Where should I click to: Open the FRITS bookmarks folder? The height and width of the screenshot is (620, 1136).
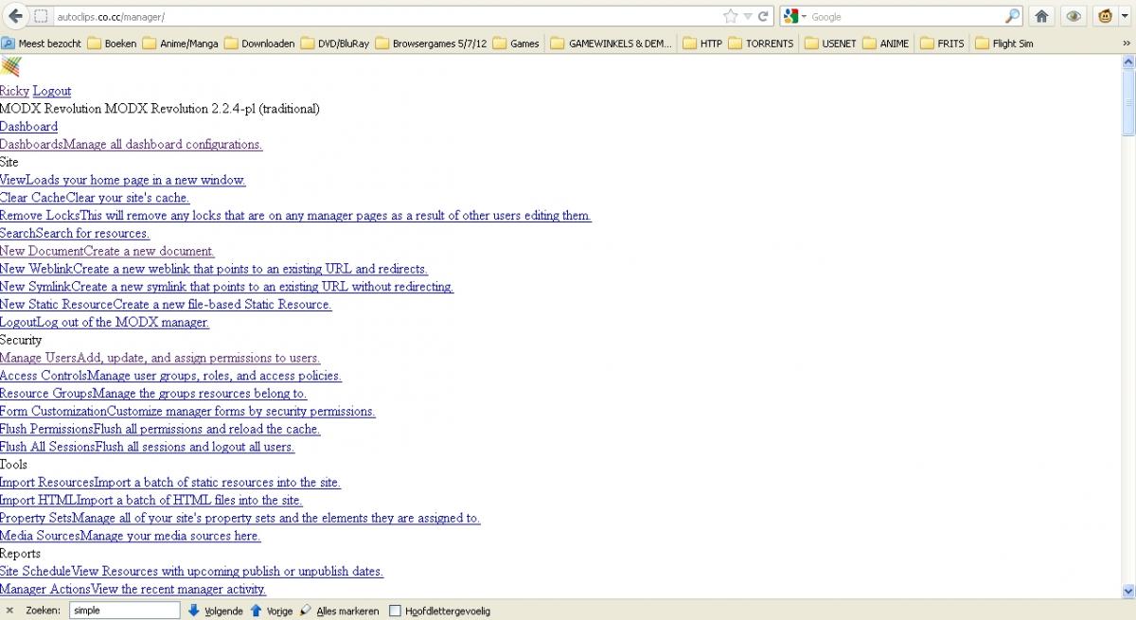(x=942, y=44)
